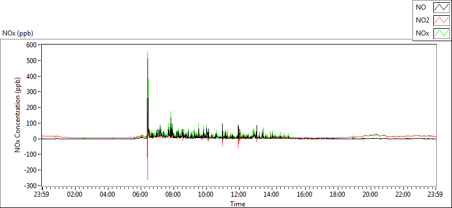Click the 12:00 x-axis time label

point(239,194)
